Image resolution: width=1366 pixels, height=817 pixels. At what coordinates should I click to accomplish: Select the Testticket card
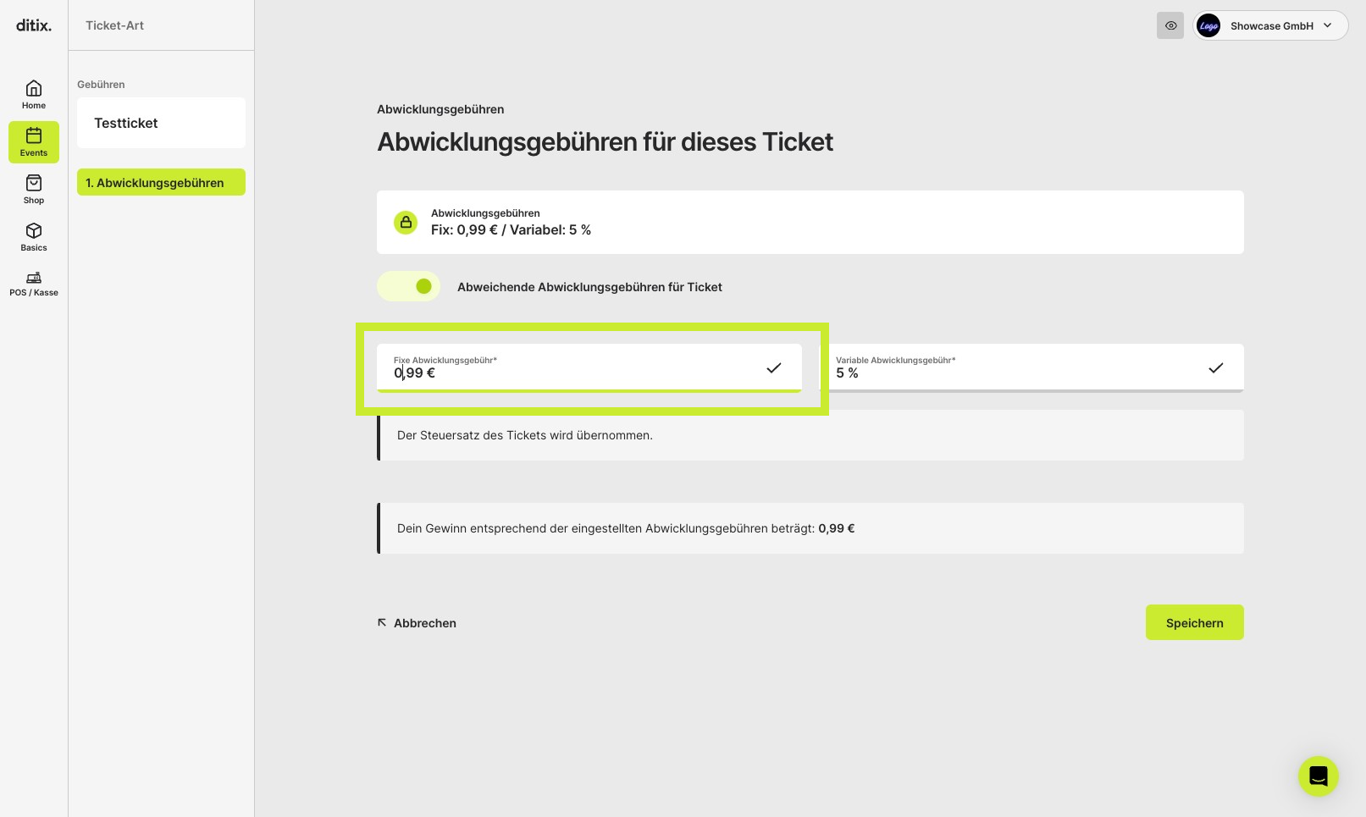pos(161,123)
